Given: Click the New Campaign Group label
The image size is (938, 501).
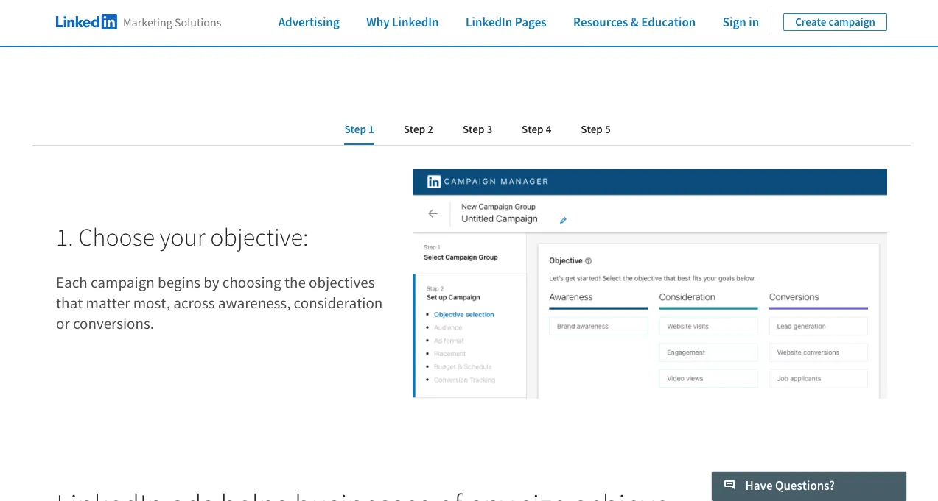Looking at the screenshot, I should (x=498, y=207).
